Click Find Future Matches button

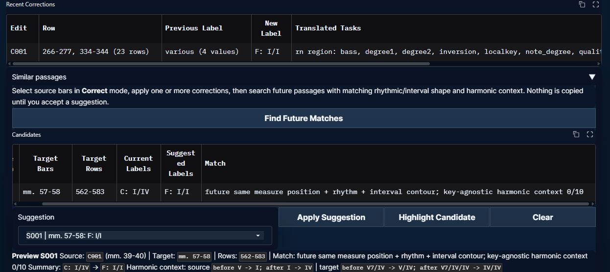tap(304, 118)
